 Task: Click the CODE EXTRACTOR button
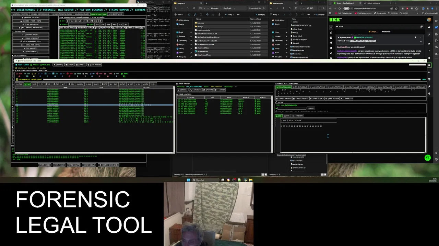pos(31,24)
